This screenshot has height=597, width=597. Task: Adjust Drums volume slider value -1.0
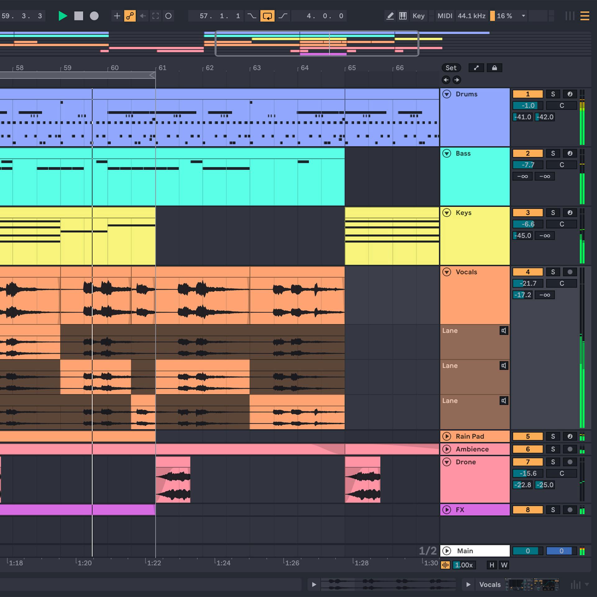click(528, 106)
